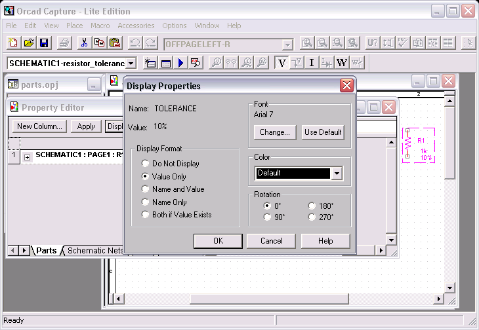Image resolution: width=479 pixels, height=330 pixels.
Task: Enable bias power display W icon
Action: (x=341, y=63)
